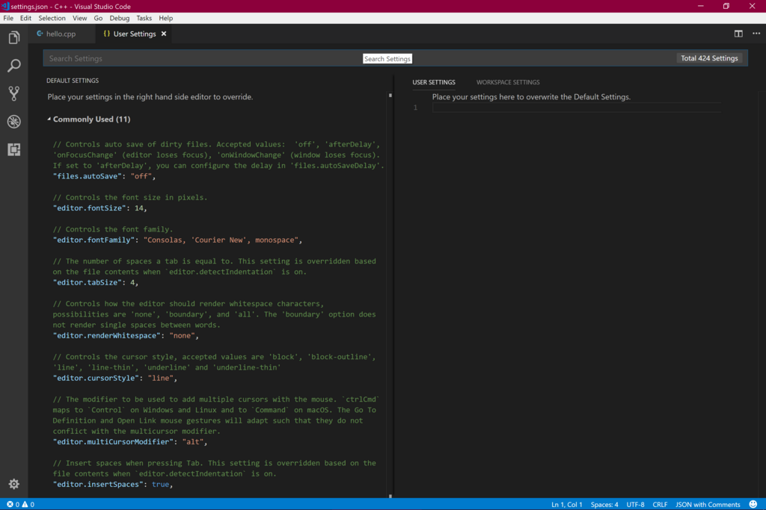The width and height of the screenshot is (766, 510).
Task: Click the "editor.multiCursorModifier" setting key
Action: [x=112, y=442]
